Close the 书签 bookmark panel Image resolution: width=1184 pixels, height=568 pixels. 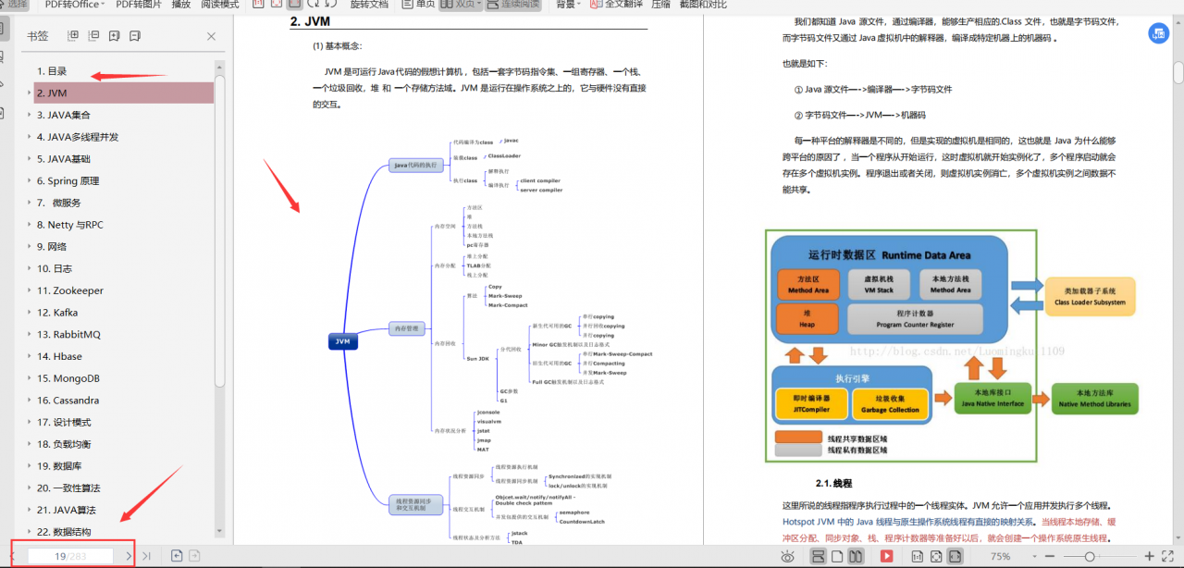pos(211,36)
